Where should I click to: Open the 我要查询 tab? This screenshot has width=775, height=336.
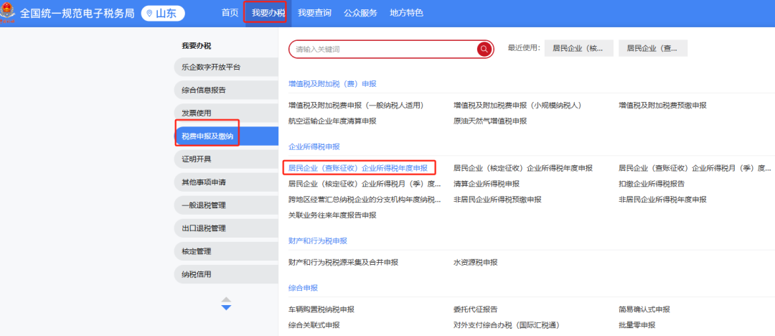click(x=314, y=14)
